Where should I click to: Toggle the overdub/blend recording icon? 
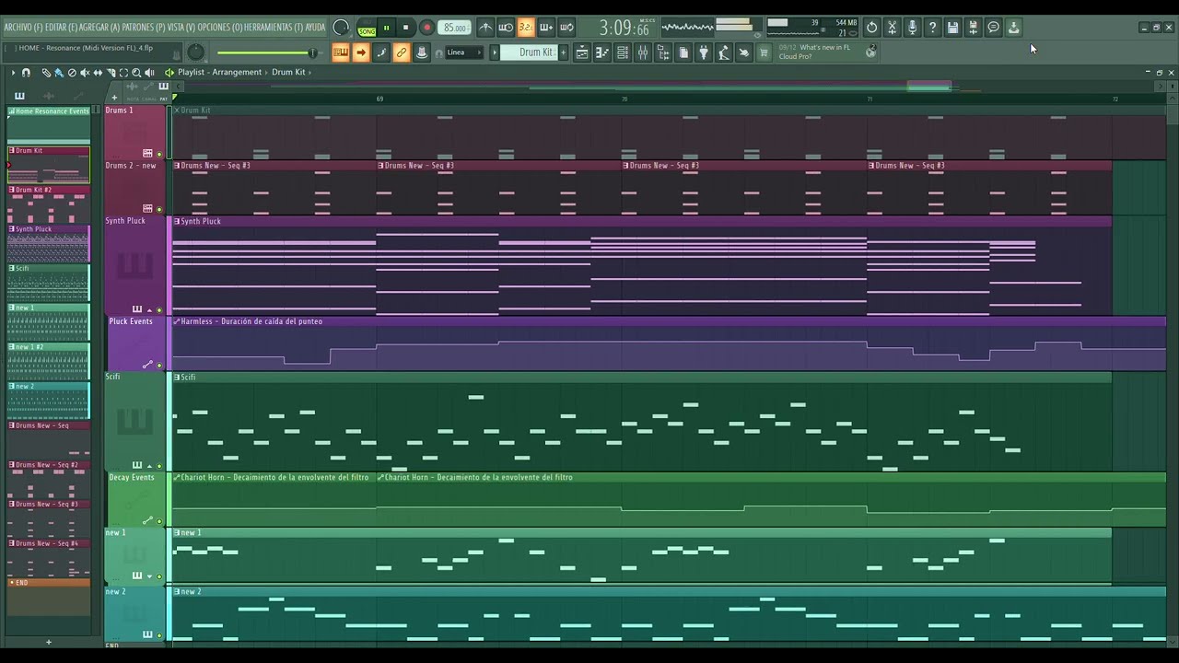click(x=546, y=28)
